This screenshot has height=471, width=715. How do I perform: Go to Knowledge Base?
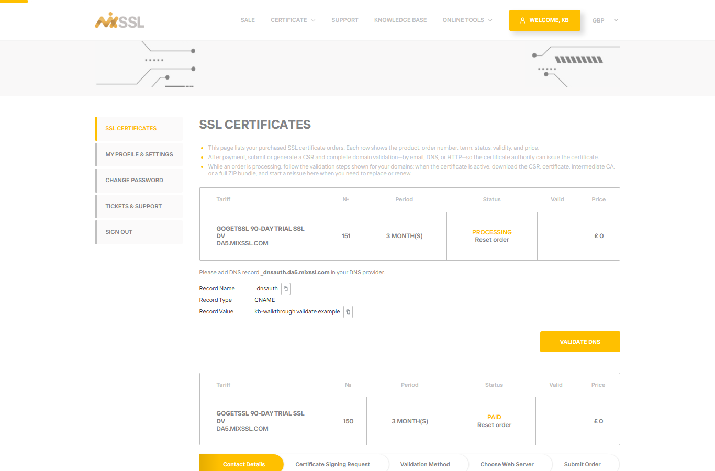coord(400,20)
